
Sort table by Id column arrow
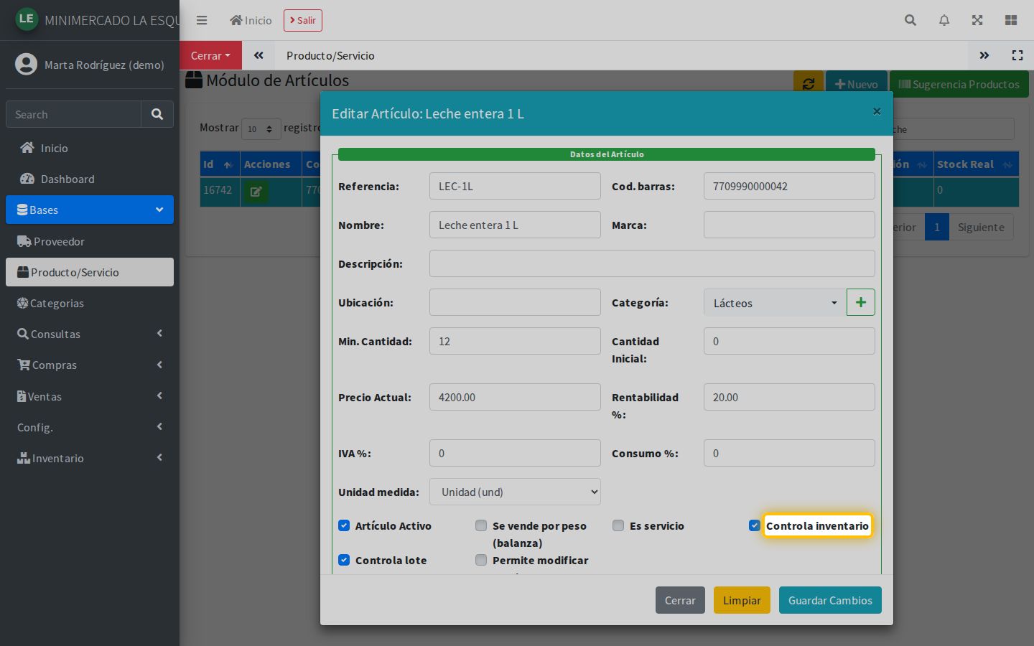228,164
